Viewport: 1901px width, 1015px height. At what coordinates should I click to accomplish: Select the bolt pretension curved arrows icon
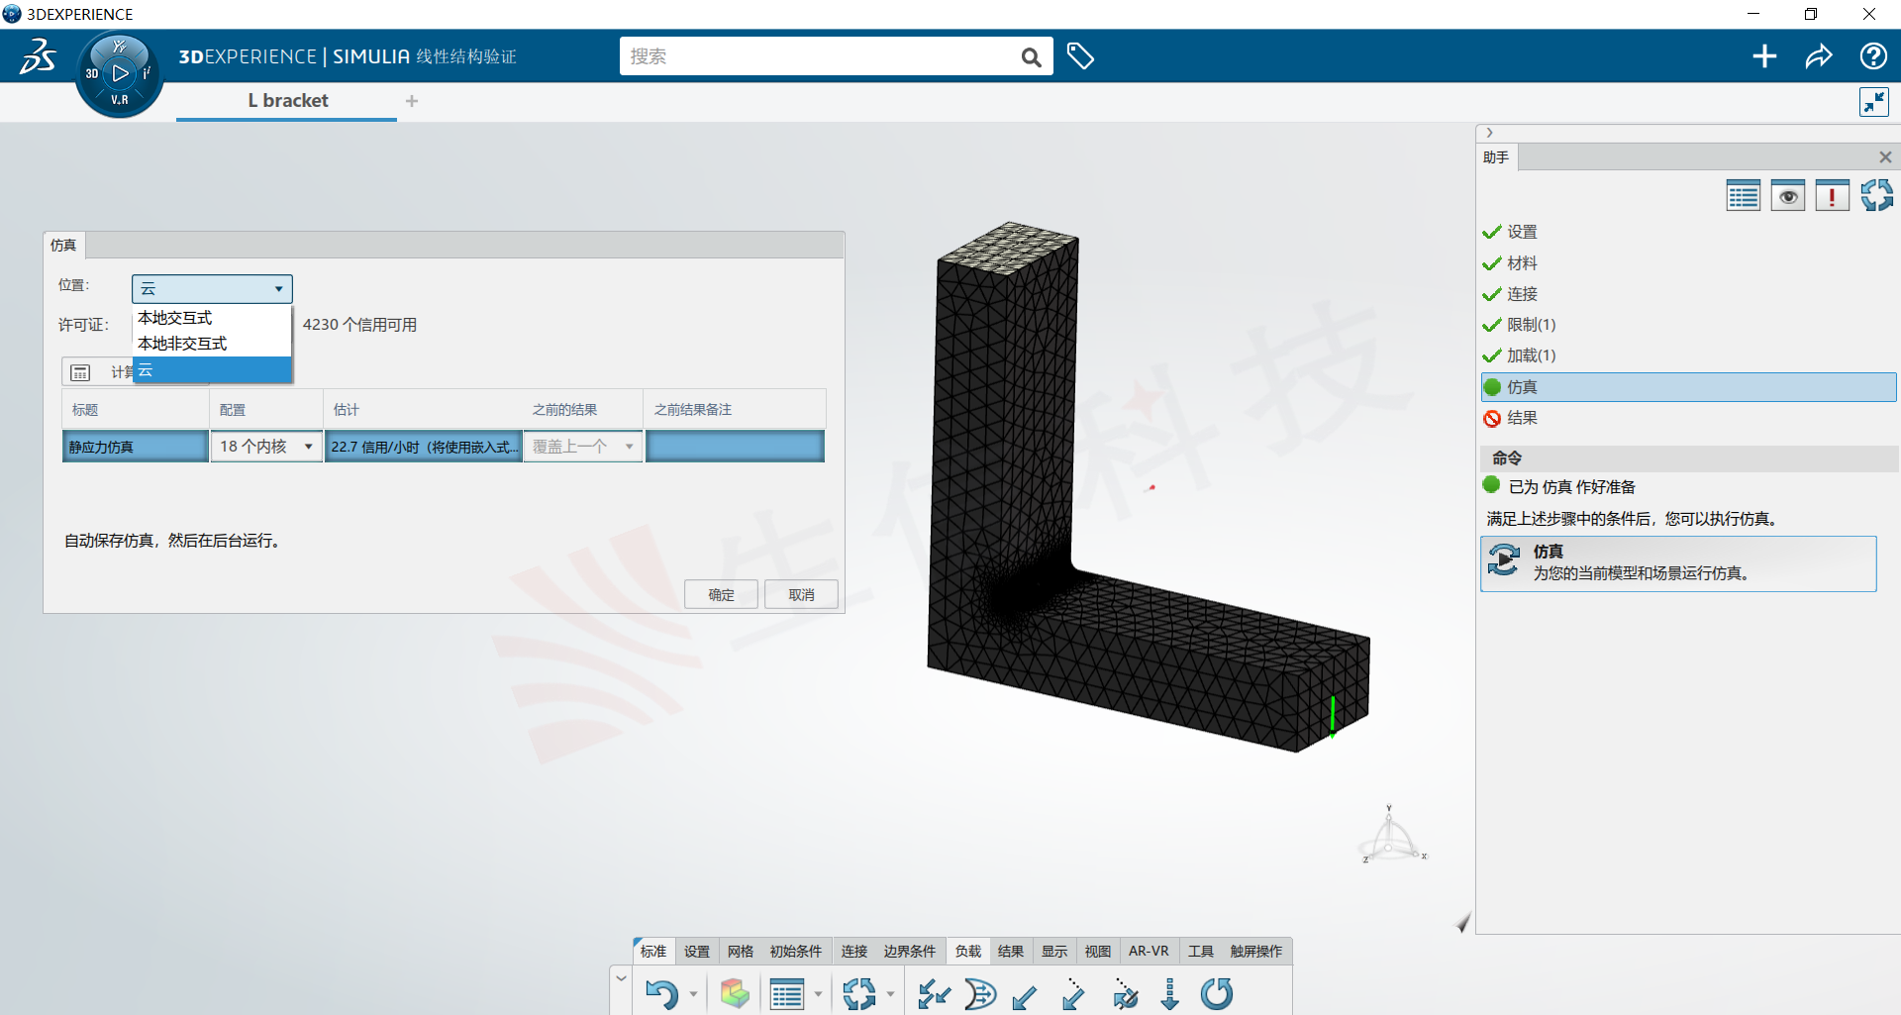[979, 993]
